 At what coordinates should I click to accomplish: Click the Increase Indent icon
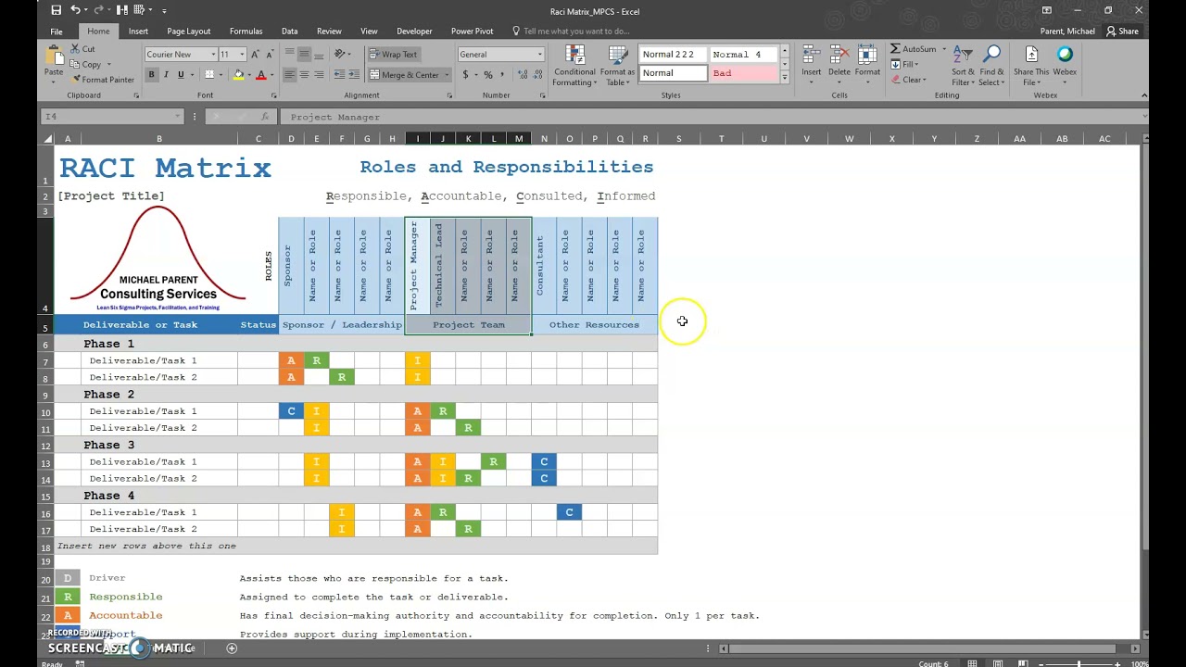pos(353,75)
